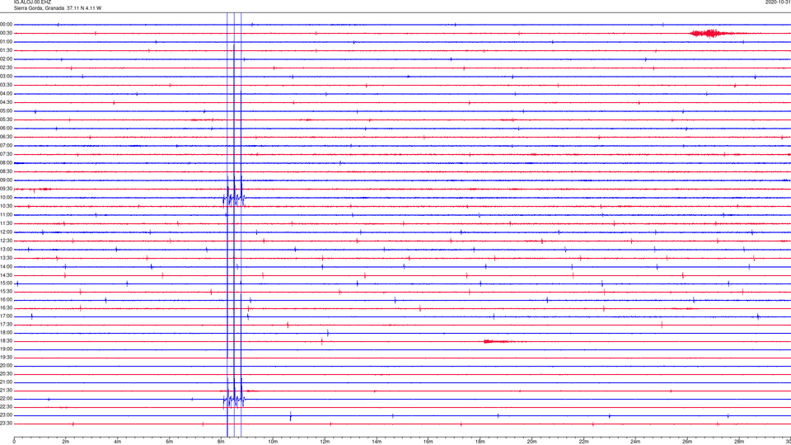Select the 03:00 trace time label
Image resolution: width=791 pixels, height=445 pixels.
6,76
